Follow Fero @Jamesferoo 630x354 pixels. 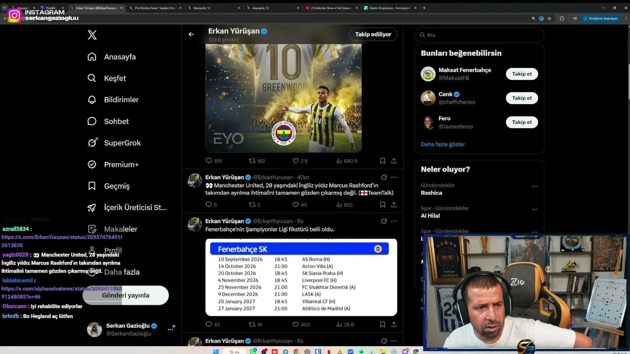click(522, 122)
